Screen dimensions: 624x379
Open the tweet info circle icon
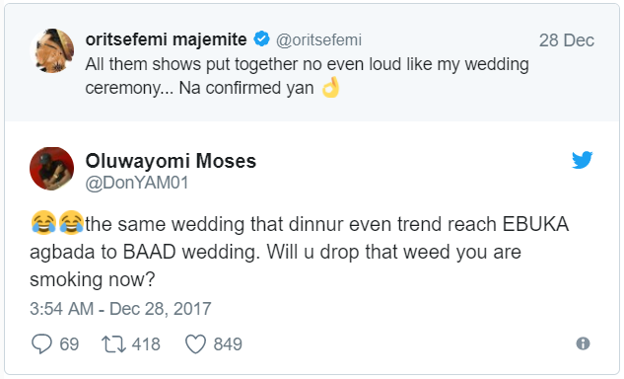pyautogui.click(x=583, y=343)
